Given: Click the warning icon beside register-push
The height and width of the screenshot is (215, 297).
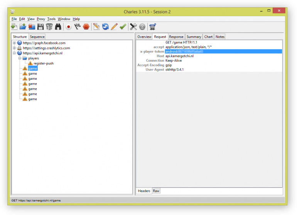Looking at the screenshot, I should [30, 63].
